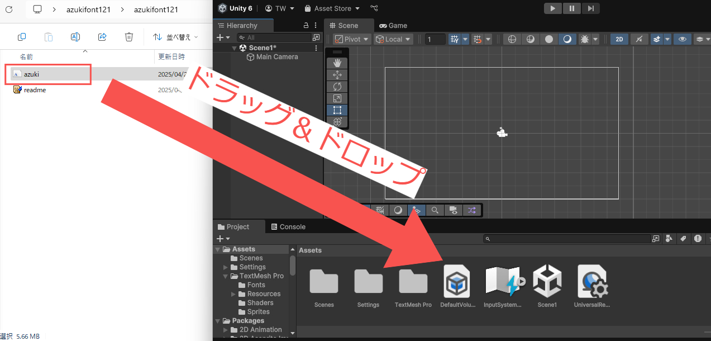
Task: Collapse the TextMesh Pro folder in Project tree
Action: click(x=226, y=276)
